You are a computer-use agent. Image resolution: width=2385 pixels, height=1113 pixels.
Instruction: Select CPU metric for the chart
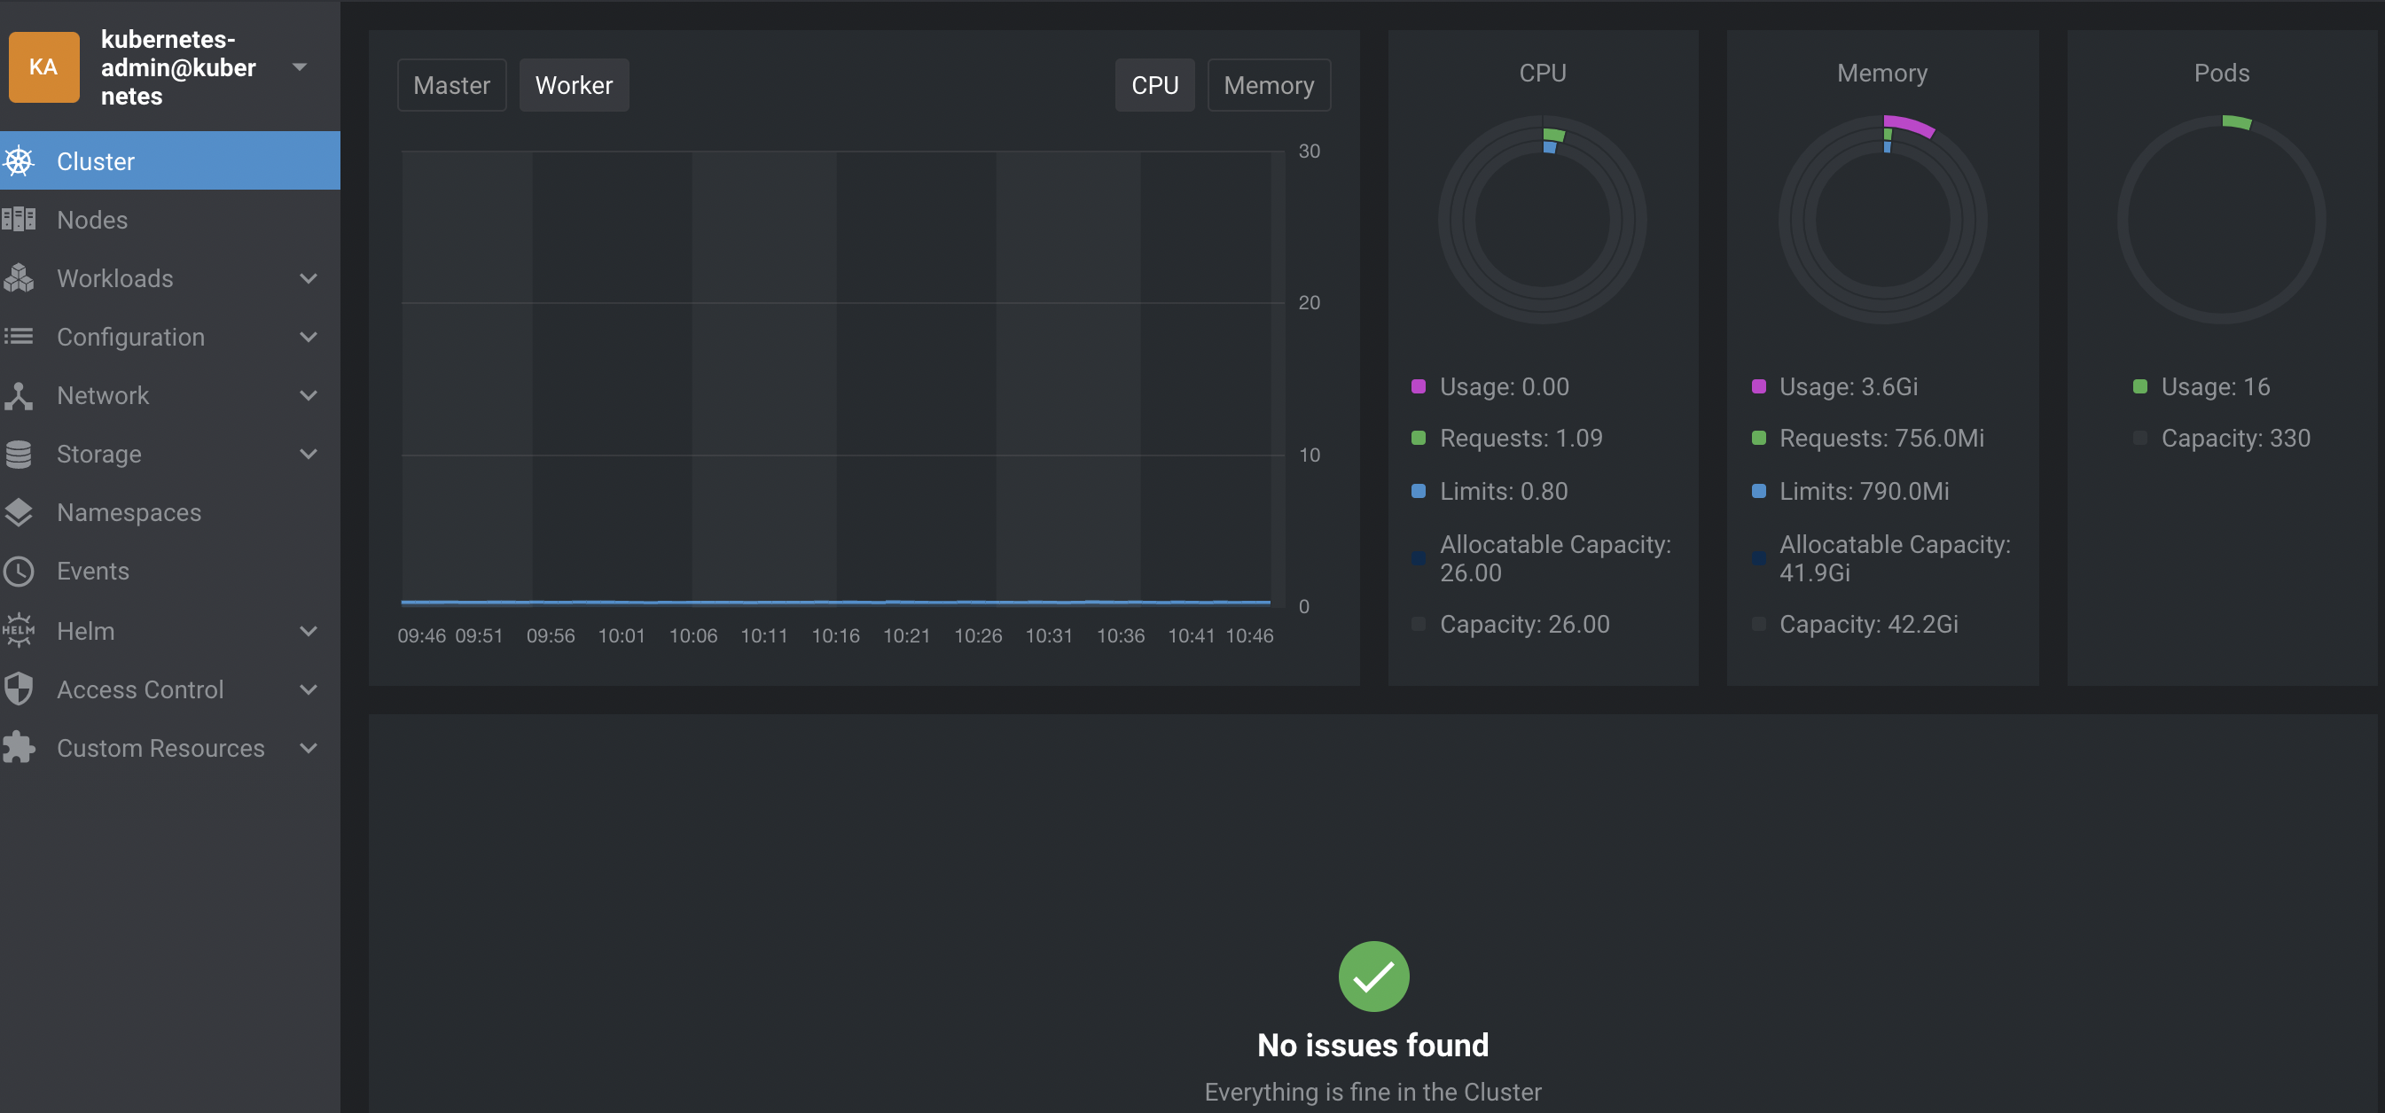[x=1153, y=85]
